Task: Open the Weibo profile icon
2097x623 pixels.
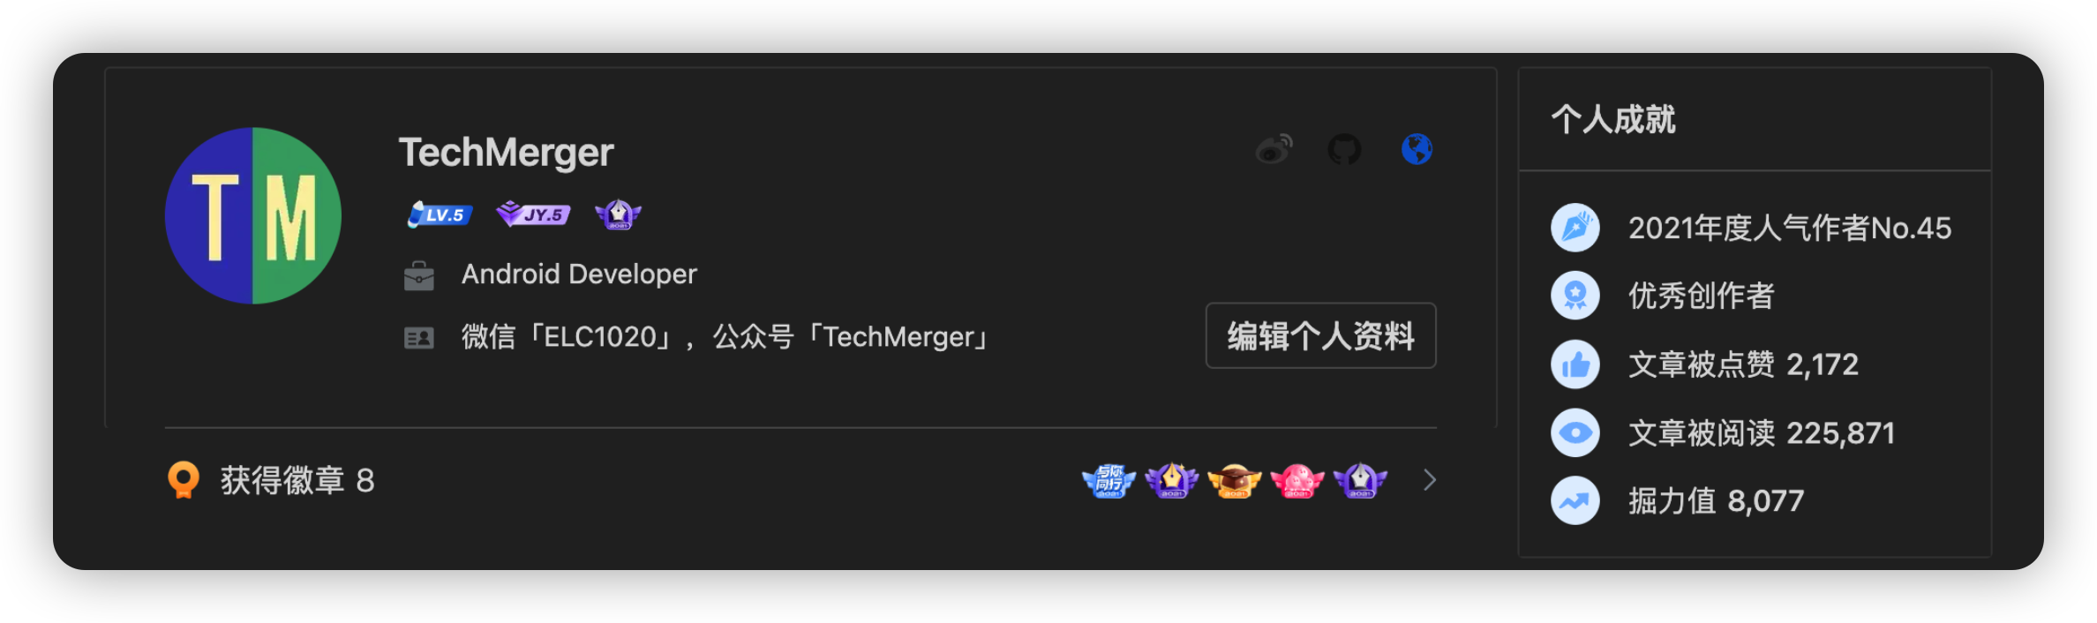Action: point(1274,149)
